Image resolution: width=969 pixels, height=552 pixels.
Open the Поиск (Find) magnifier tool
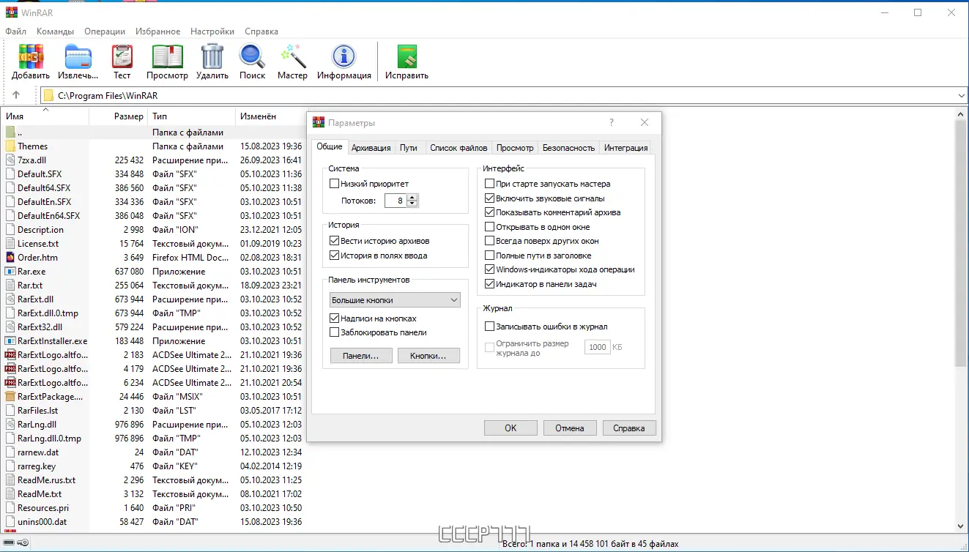(253, 56)
